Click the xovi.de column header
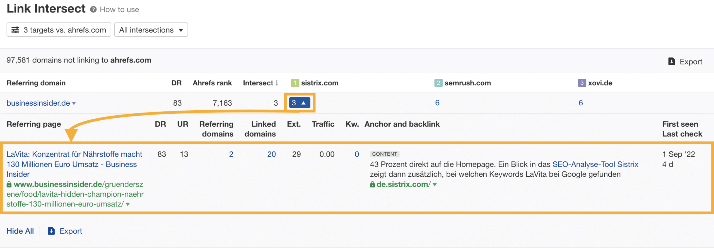Image resolution: width=714 pixels, height=249 pixels. click(x=600, y=83)
